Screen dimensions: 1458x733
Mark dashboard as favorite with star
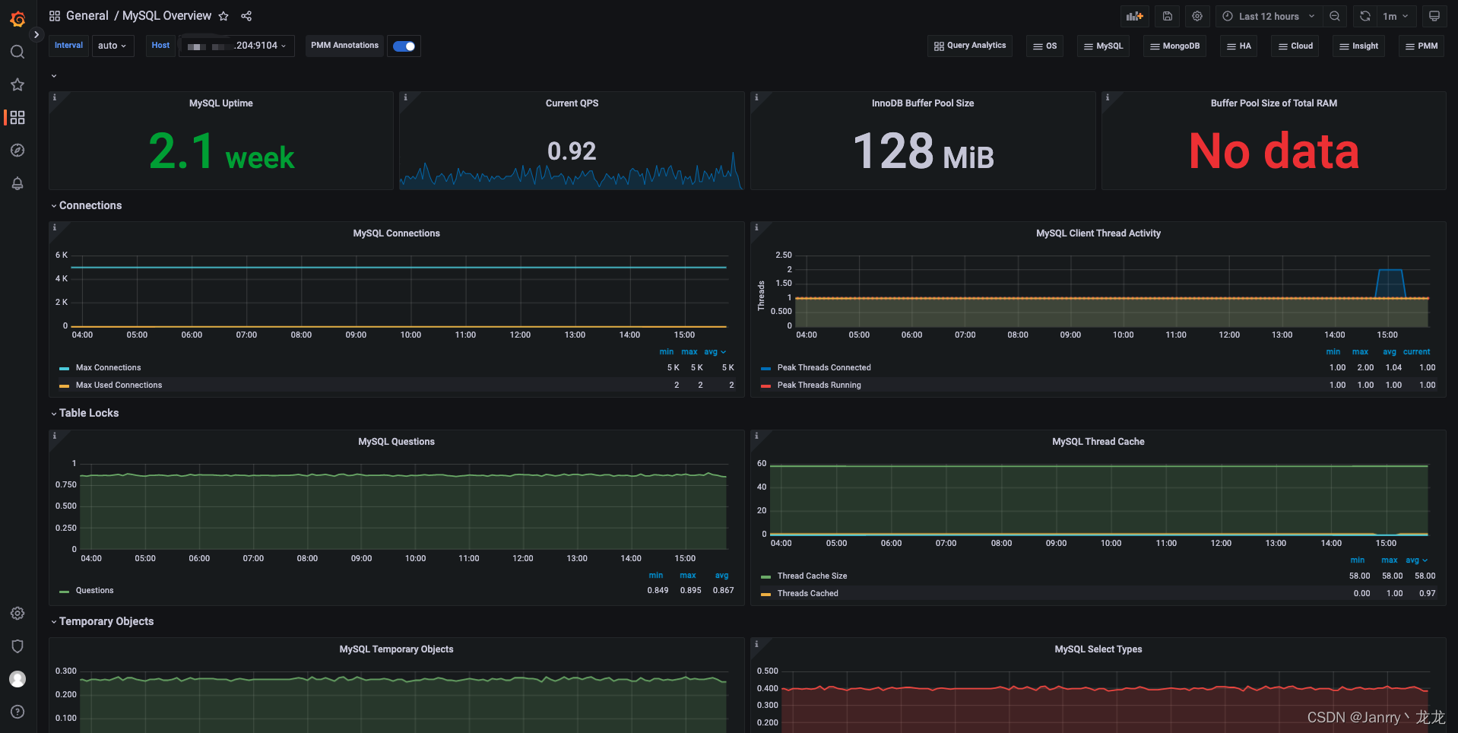tap(223, 16)
